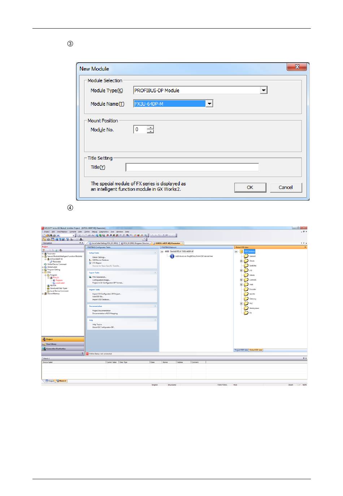
Task: Select Program Setting tree item
Action: pos(53,270)
